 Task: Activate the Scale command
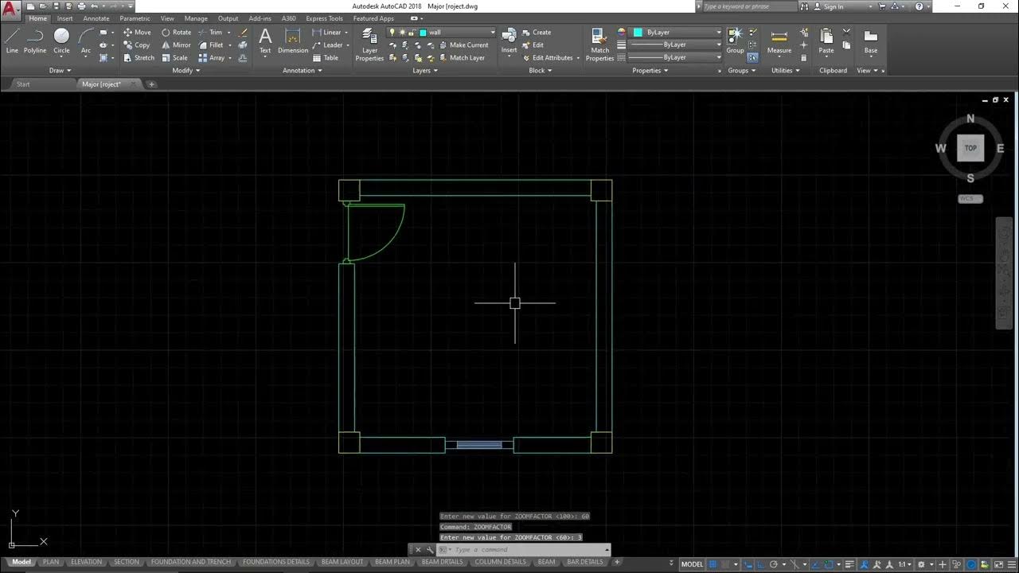point(174,58)
